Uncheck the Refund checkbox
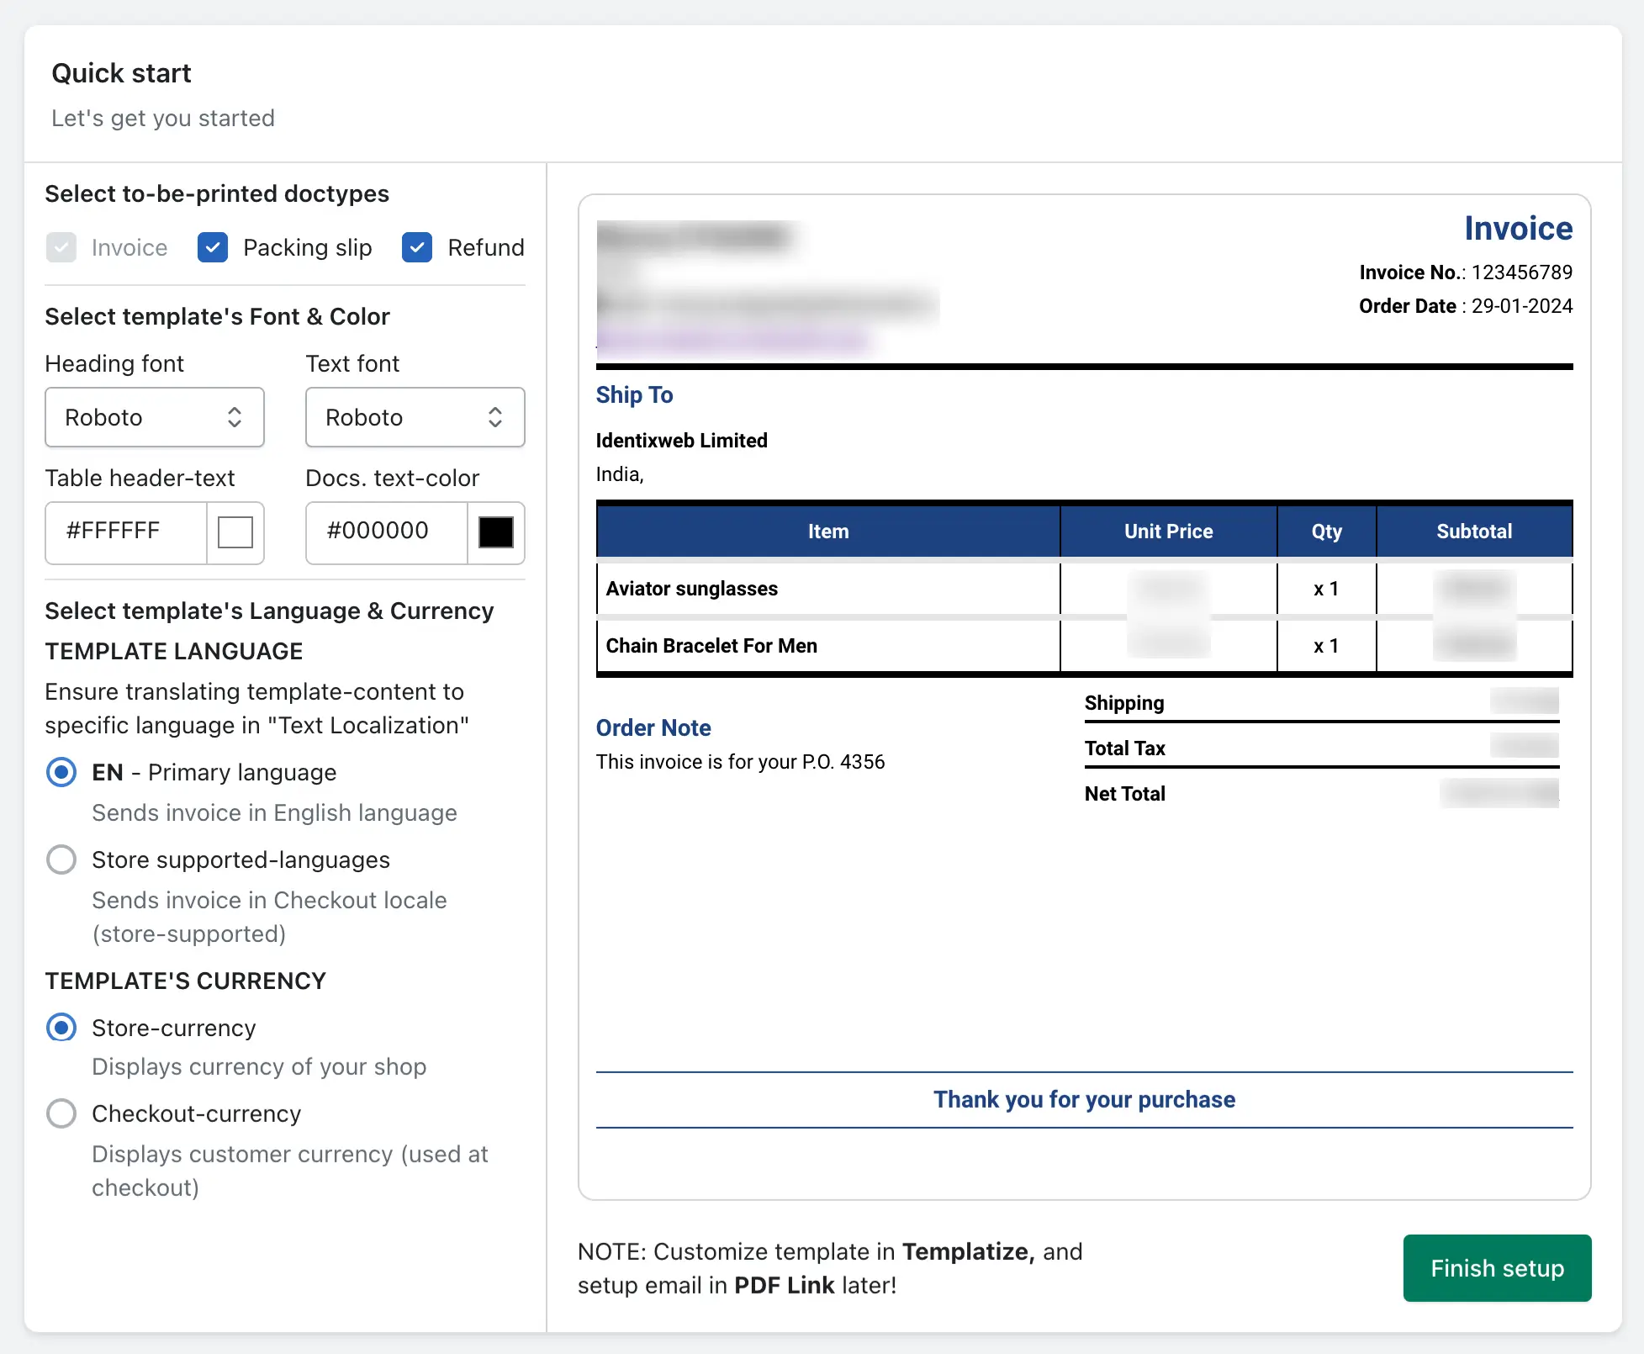Image resolution: width=1644 pixels, height=1354 pixels. pyautogui.click(x=417, y=247)
